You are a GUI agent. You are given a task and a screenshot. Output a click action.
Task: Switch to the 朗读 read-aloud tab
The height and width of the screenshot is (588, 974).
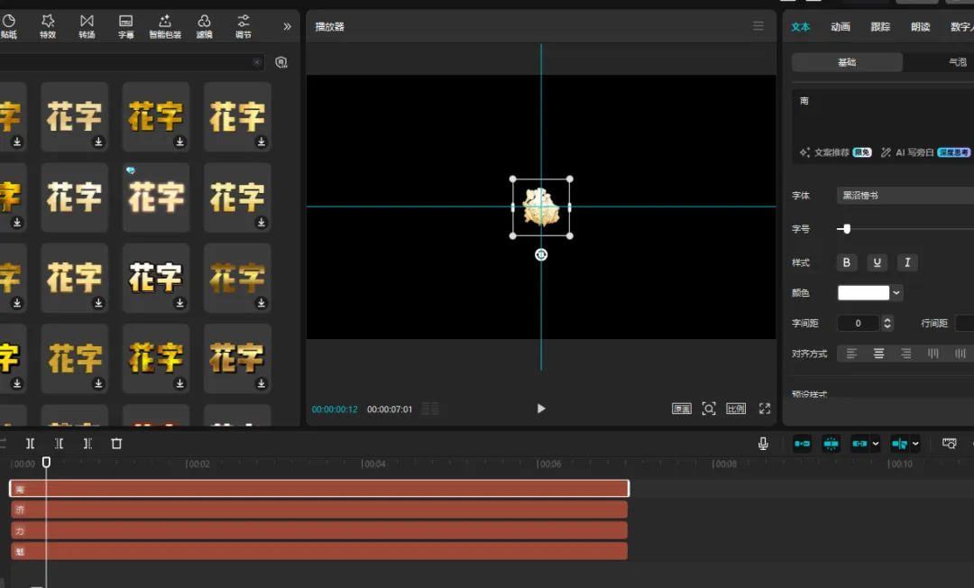point(921,27)
